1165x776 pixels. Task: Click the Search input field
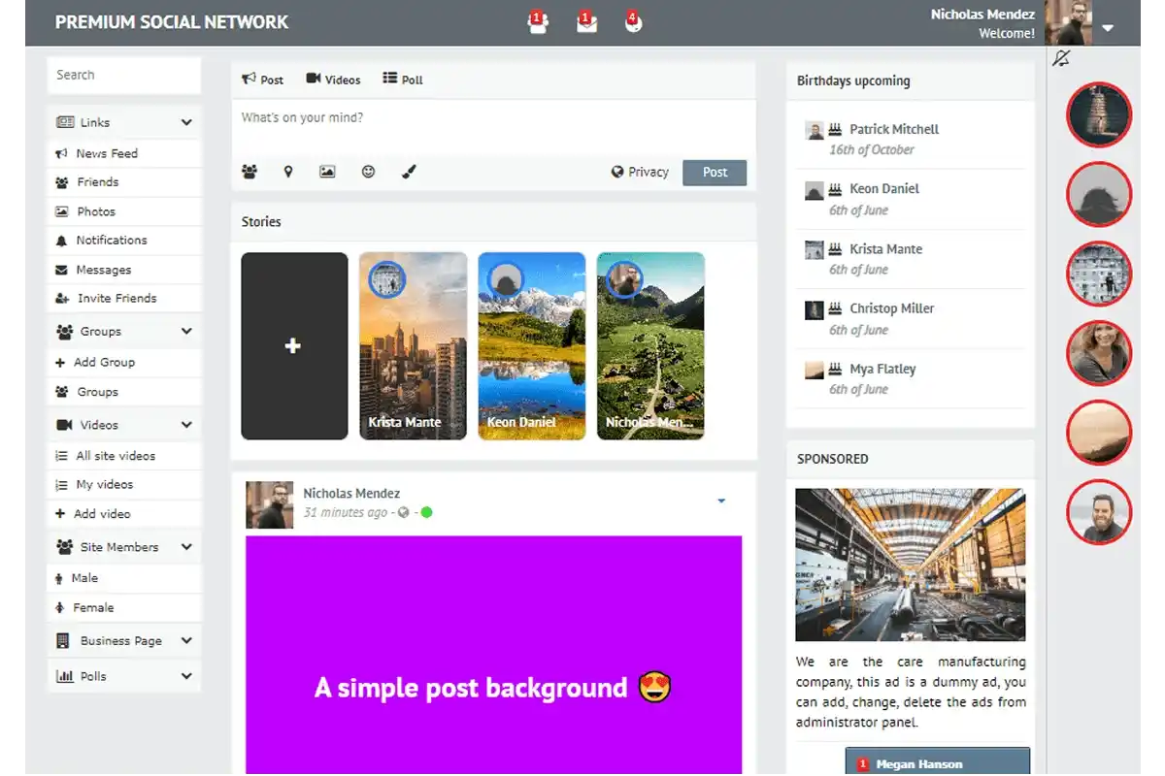pos(124,75)
